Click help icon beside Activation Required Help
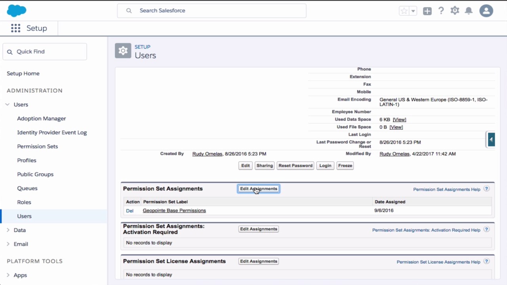 [487, 229]
